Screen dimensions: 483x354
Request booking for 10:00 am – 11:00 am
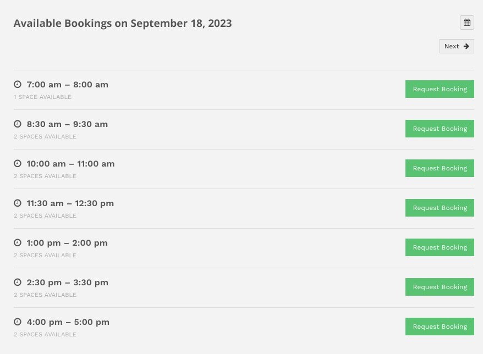440,168
